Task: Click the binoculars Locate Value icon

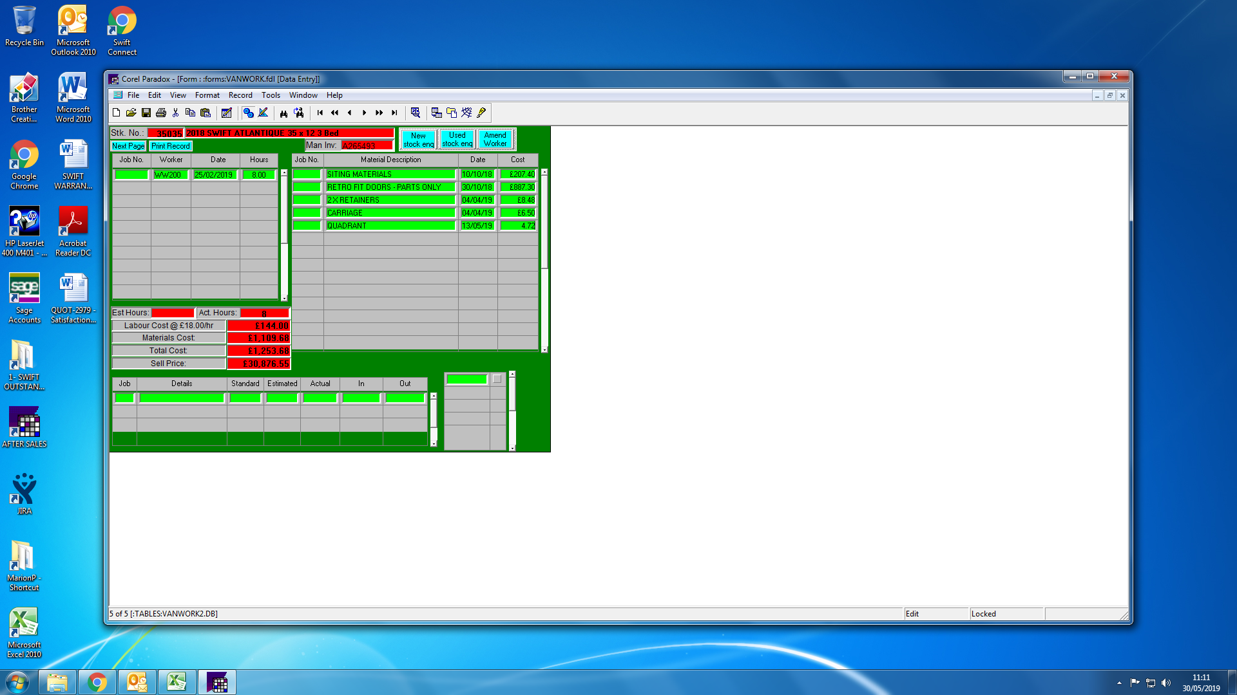Action: [x=283, y=113]
